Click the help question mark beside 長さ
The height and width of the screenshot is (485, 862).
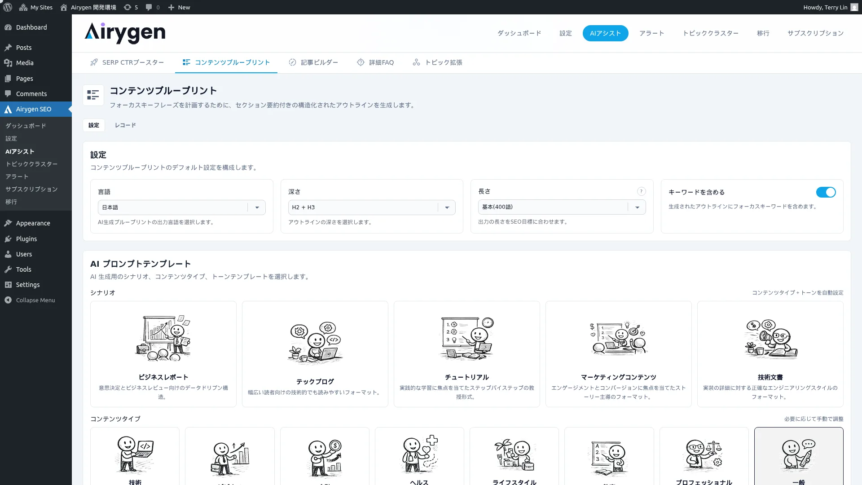(x=641, y=191)
